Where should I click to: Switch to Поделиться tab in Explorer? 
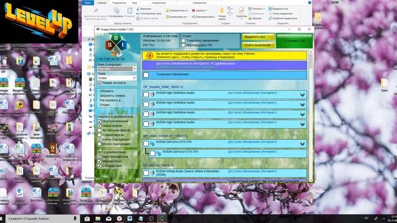(x=119, y=2)
